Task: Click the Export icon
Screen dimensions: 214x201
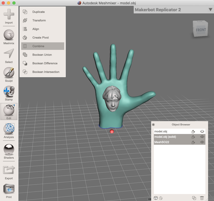Action: (9, 170)
